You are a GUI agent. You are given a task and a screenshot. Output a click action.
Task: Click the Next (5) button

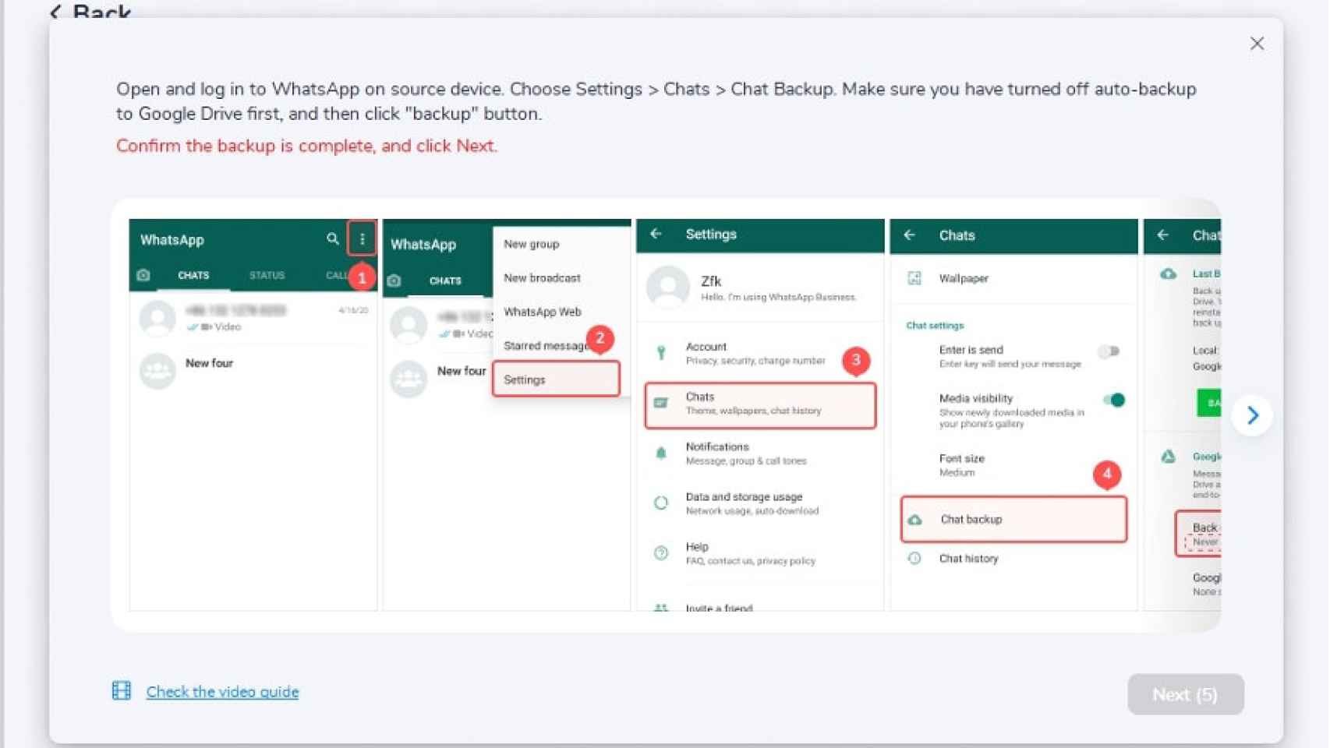point(1185,694)
